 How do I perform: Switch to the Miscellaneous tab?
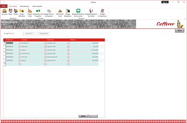pyautogui.click(x=25, y=6)
